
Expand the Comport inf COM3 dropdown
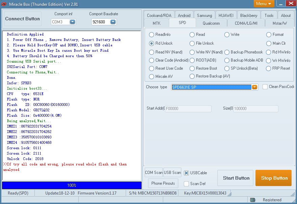click(72, 22)
